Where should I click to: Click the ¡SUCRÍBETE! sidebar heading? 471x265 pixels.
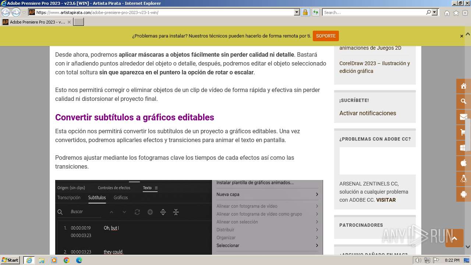click(354, 100)
